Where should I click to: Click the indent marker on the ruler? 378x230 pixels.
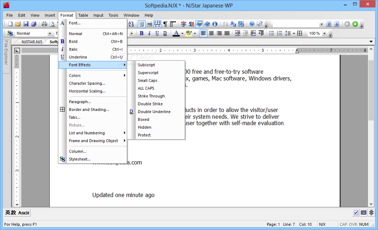coord(297,51)
